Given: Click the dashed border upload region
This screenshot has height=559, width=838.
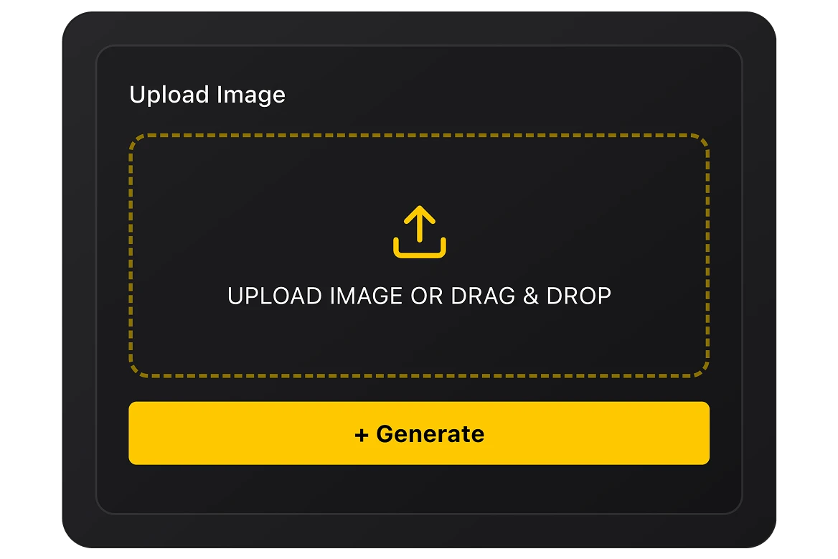Looking at the screenshot, I should coord(419,255).
